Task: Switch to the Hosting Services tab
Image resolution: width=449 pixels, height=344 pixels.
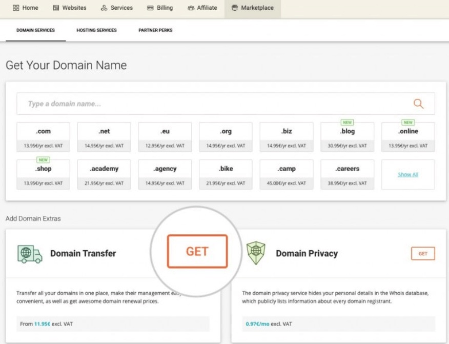Action: tap(96, 30)
